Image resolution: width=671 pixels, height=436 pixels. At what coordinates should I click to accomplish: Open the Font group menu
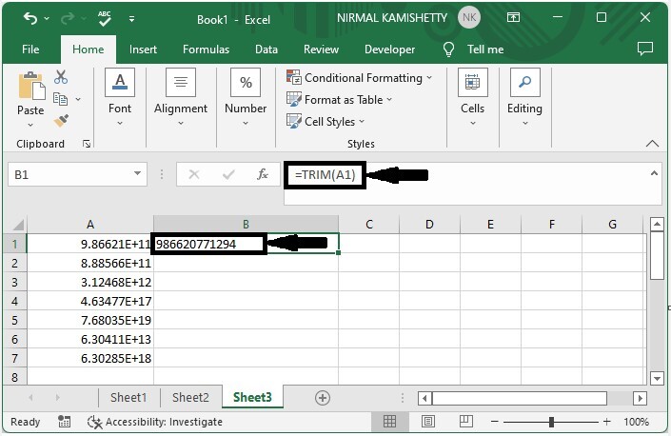(120, 97)
